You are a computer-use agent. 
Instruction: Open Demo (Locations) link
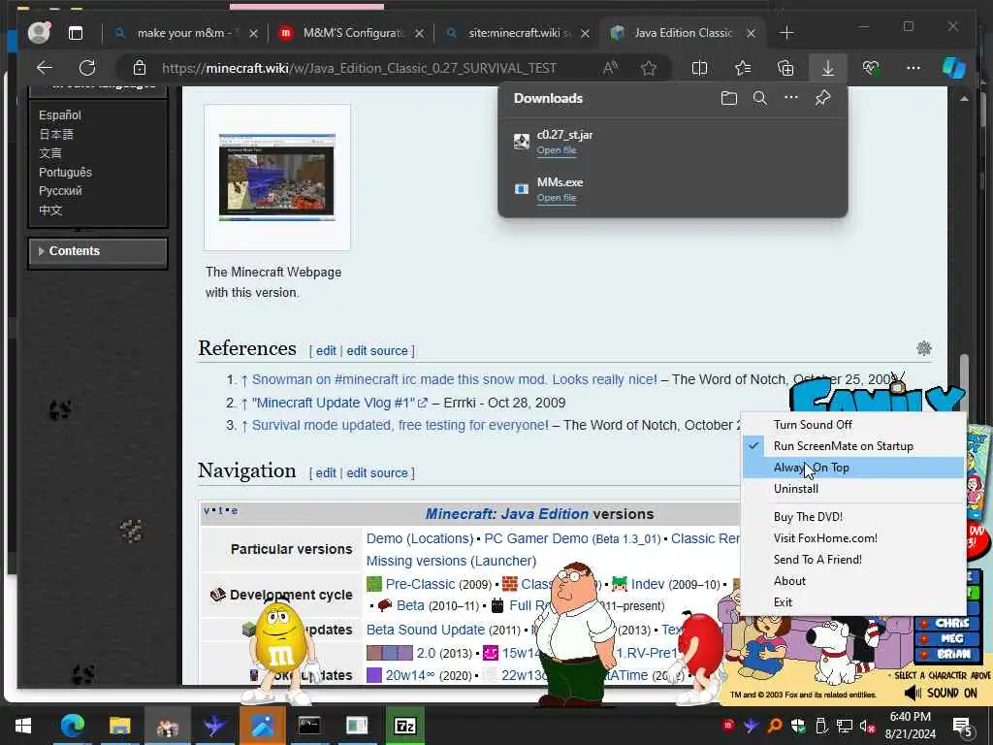419,538
